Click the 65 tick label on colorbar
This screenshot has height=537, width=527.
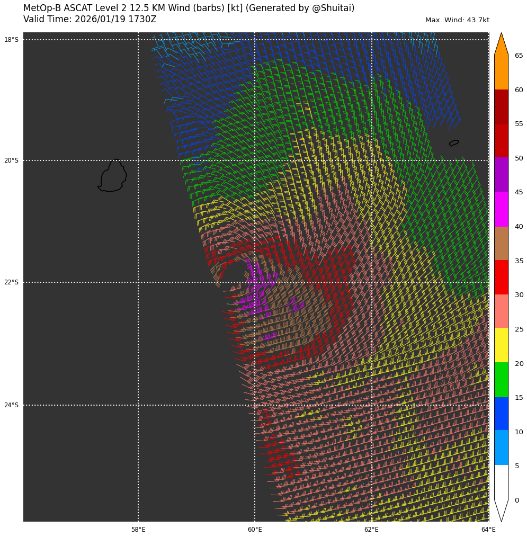[519, 56]
